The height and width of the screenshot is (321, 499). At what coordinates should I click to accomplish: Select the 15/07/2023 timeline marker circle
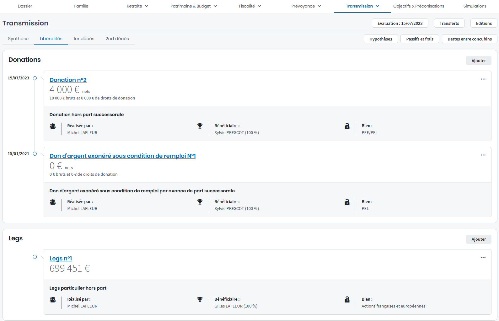pyautogui.click(x=35, y=78)
